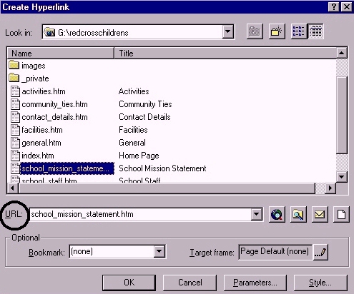Click the browse for file on computer icon

click(x=298, y=215)
